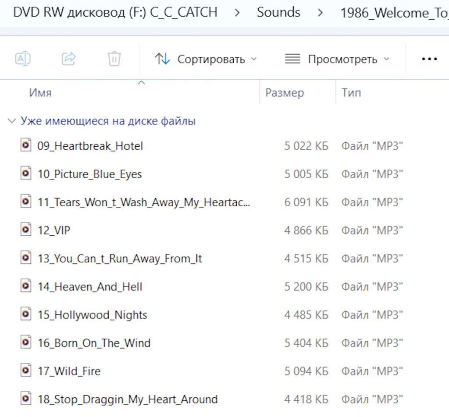Collapse the Уже имеющиеся на диске файлы group

tap(11, 121)
